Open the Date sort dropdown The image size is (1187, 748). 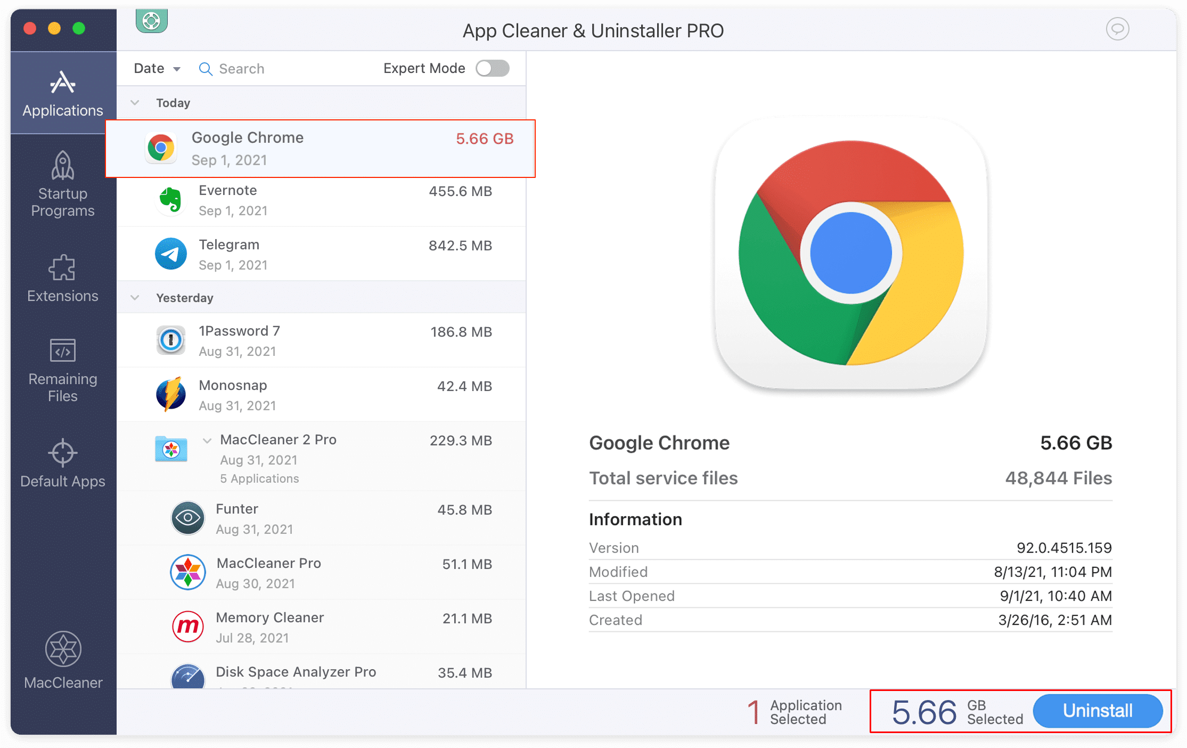tap(157, 68)
